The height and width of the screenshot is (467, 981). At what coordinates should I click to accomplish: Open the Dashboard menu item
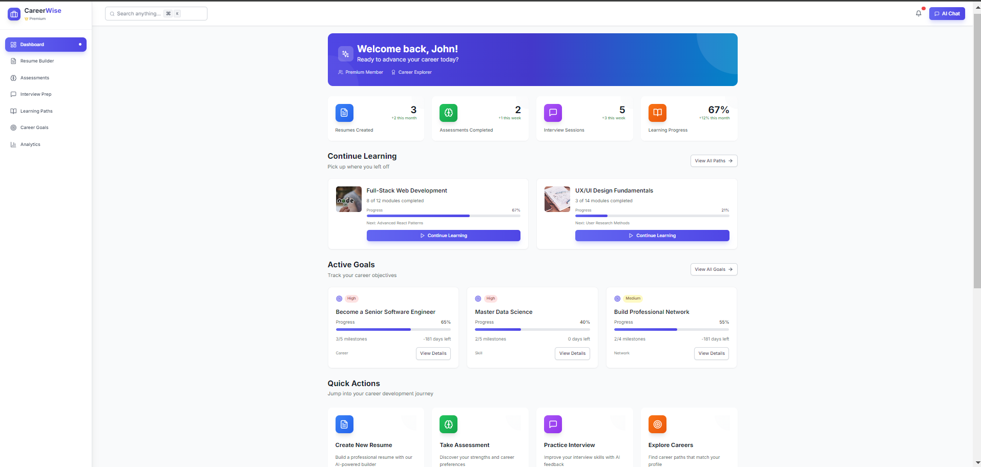[x=46, y=45]
